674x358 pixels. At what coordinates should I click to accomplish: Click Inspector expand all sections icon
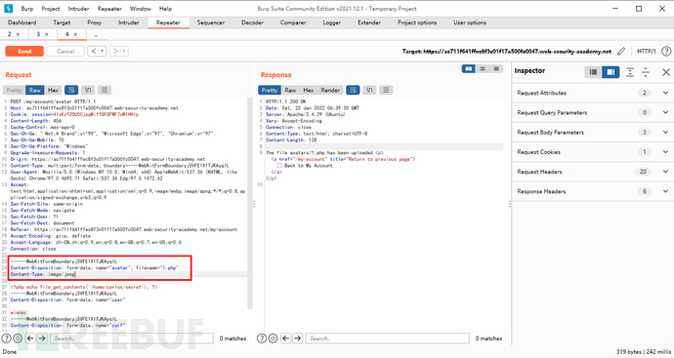click(630, 71)
